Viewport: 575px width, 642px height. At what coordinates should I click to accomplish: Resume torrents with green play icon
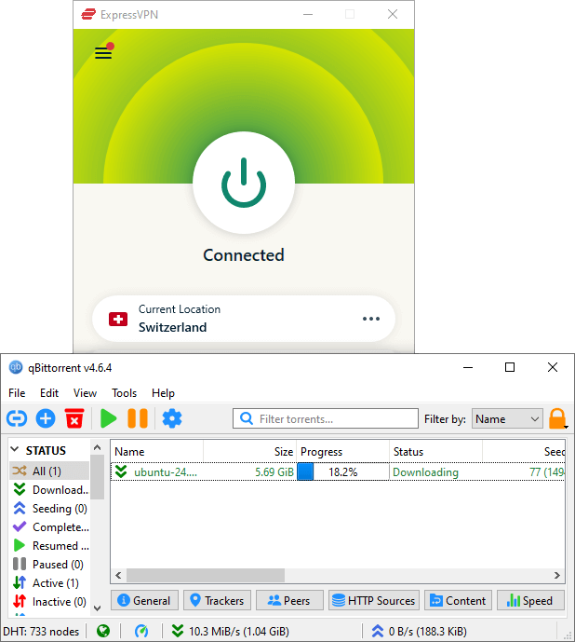(x=108, y=418)
